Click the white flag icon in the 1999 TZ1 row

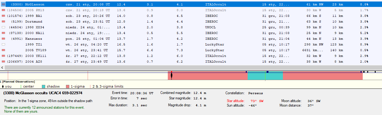pyautogui.click(x=4, y=45)
